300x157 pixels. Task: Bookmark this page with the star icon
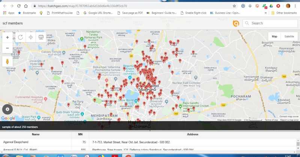234,6
